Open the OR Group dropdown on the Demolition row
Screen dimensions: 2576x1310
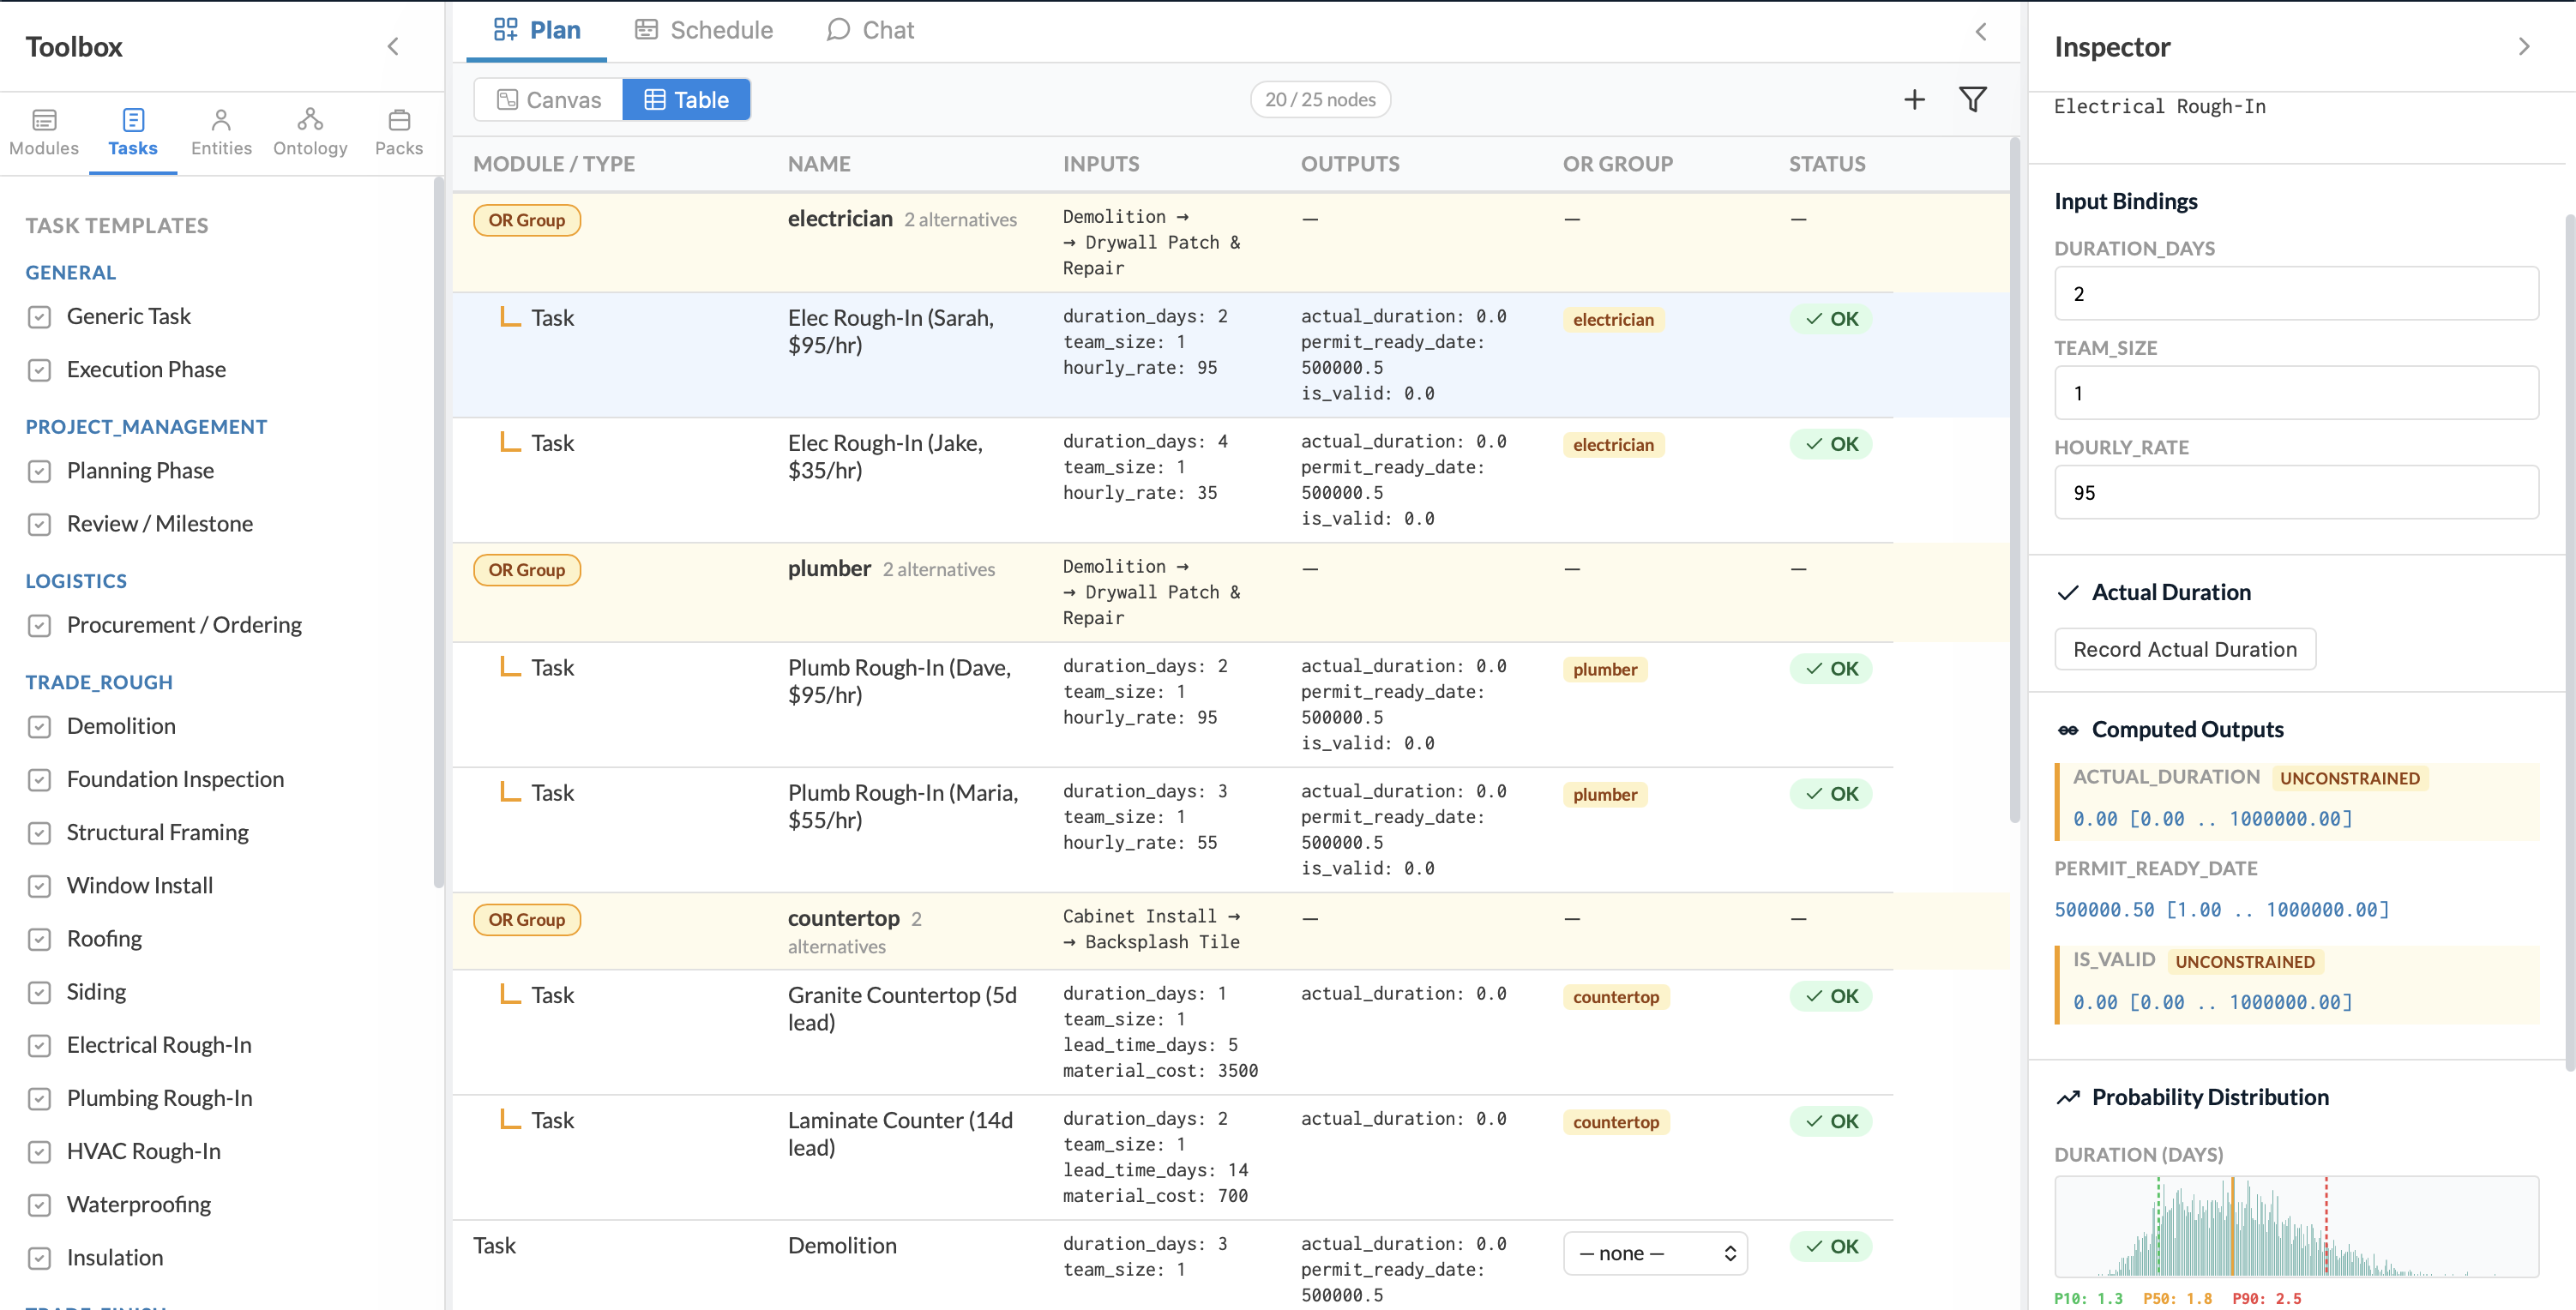coord(1654,1252)
